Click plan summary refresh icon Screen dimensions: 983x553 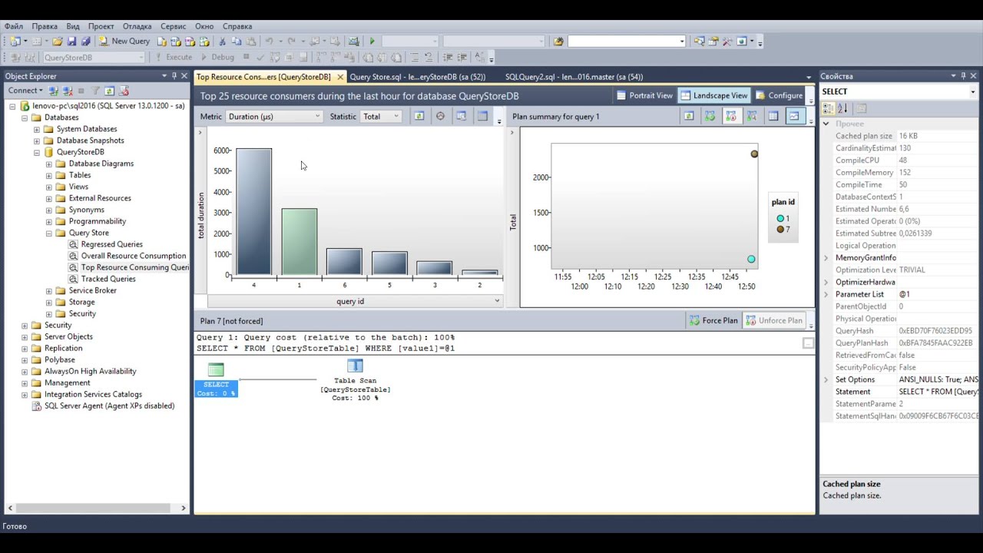click(x=689, y=117)
